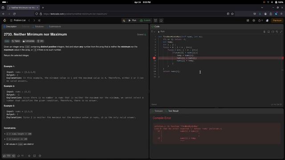Click the highlighted error code line
The width and height of the screenshot is (285, 160).
point(220,58)
